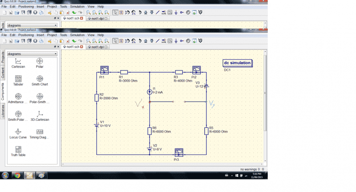Click the Simulate gear icon

(x=188, y=41)
